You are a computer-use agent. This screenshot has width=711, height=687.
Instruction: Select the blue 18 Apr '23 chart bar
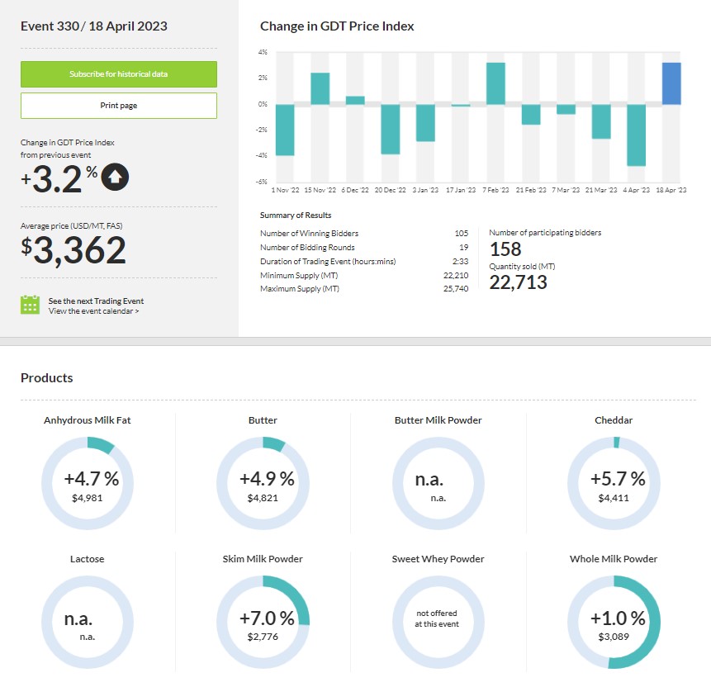point(671,83)
